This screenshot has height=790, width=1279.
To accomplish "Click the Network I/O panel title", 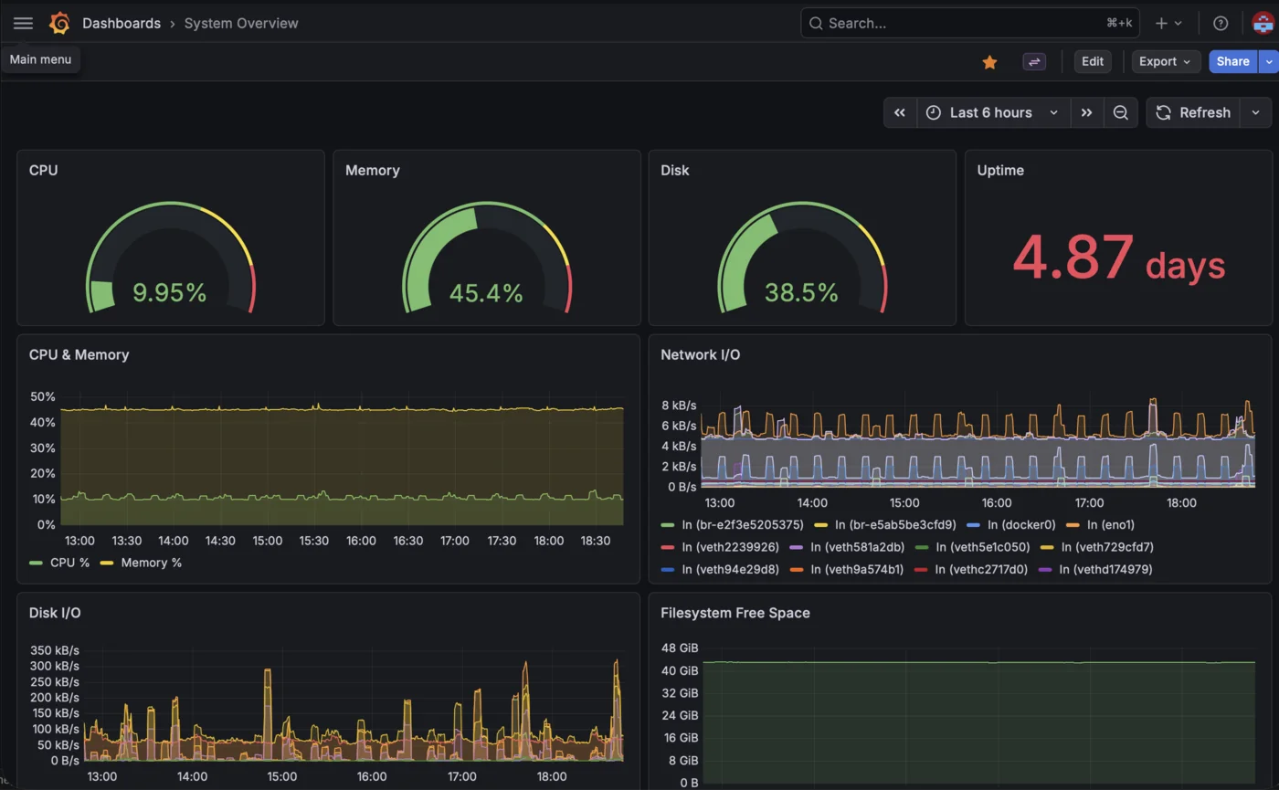I will pos(701,354).
